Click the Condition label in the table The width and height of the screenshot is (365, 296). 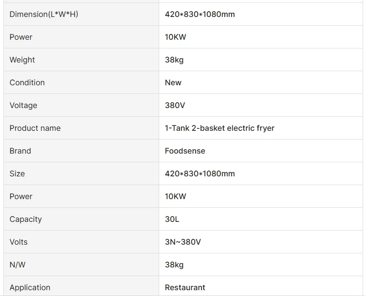(27, 83)
